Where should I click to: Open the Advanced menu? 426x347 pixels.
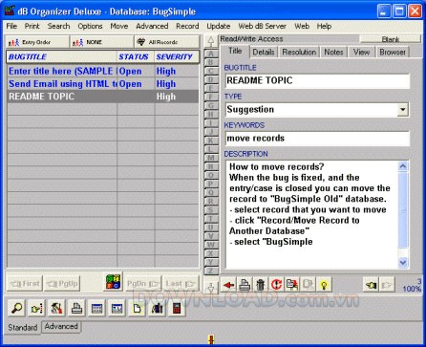[x=152, y=26]
